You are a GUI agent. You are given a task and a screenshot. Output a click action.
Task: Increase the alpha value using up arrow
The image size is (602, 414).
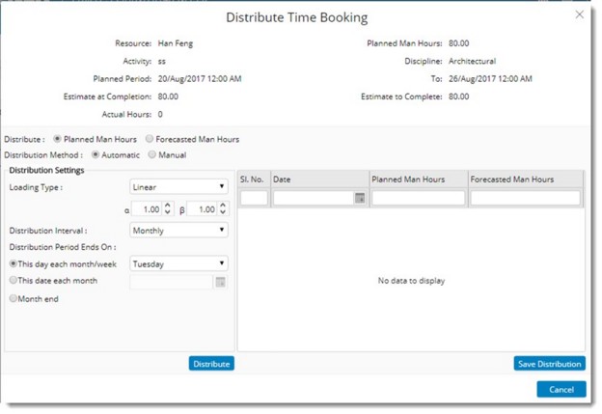coord(168,204)
